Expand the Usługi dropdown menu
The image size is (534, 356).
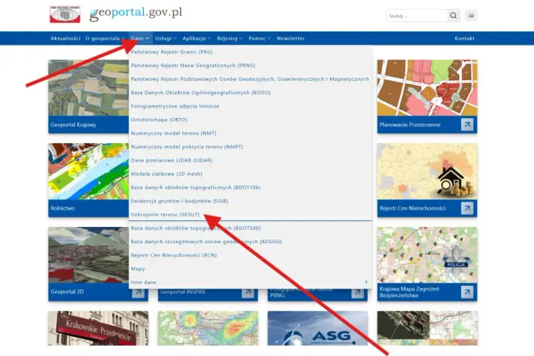tap(165, 39)
